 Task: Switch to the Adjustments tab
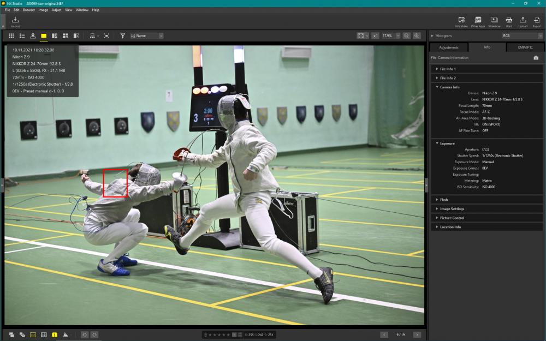click(449, 47)
